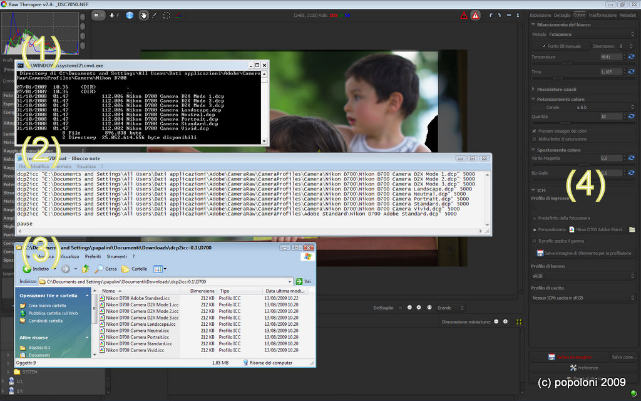This screenshot has width=641, height=401.
Task: Open Cerca search in Explorer toolbar
Action: [106, 269]
